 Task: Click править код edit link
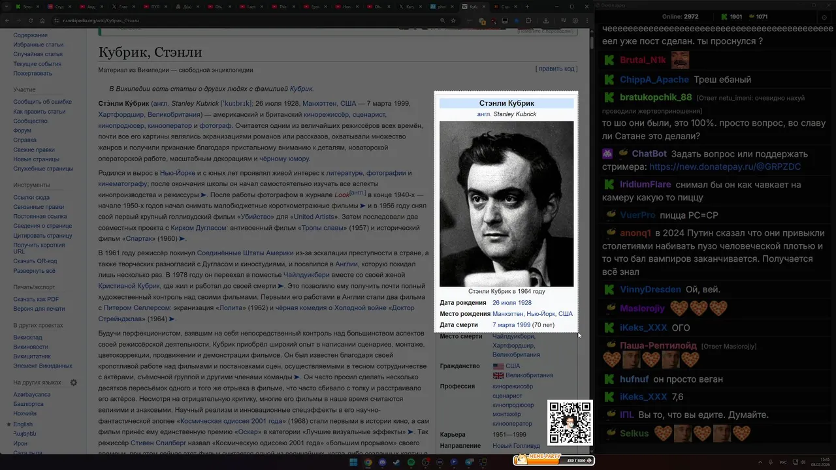click(x=556, y=69)
